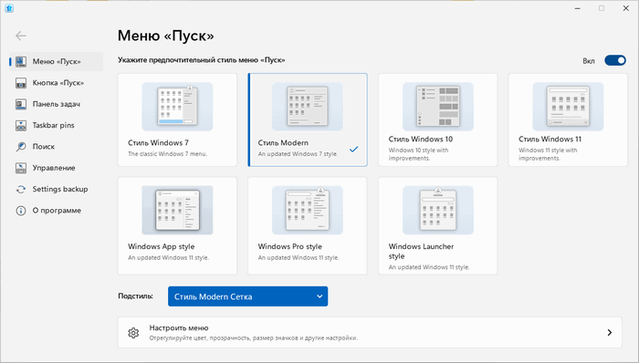Open the Кнопка «Пуск» section
Screen dimensions: 639x363
57,83
